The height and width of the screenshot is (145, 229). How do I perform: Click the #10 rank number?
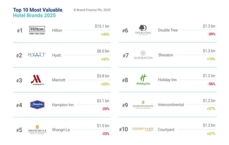[123, 129]
